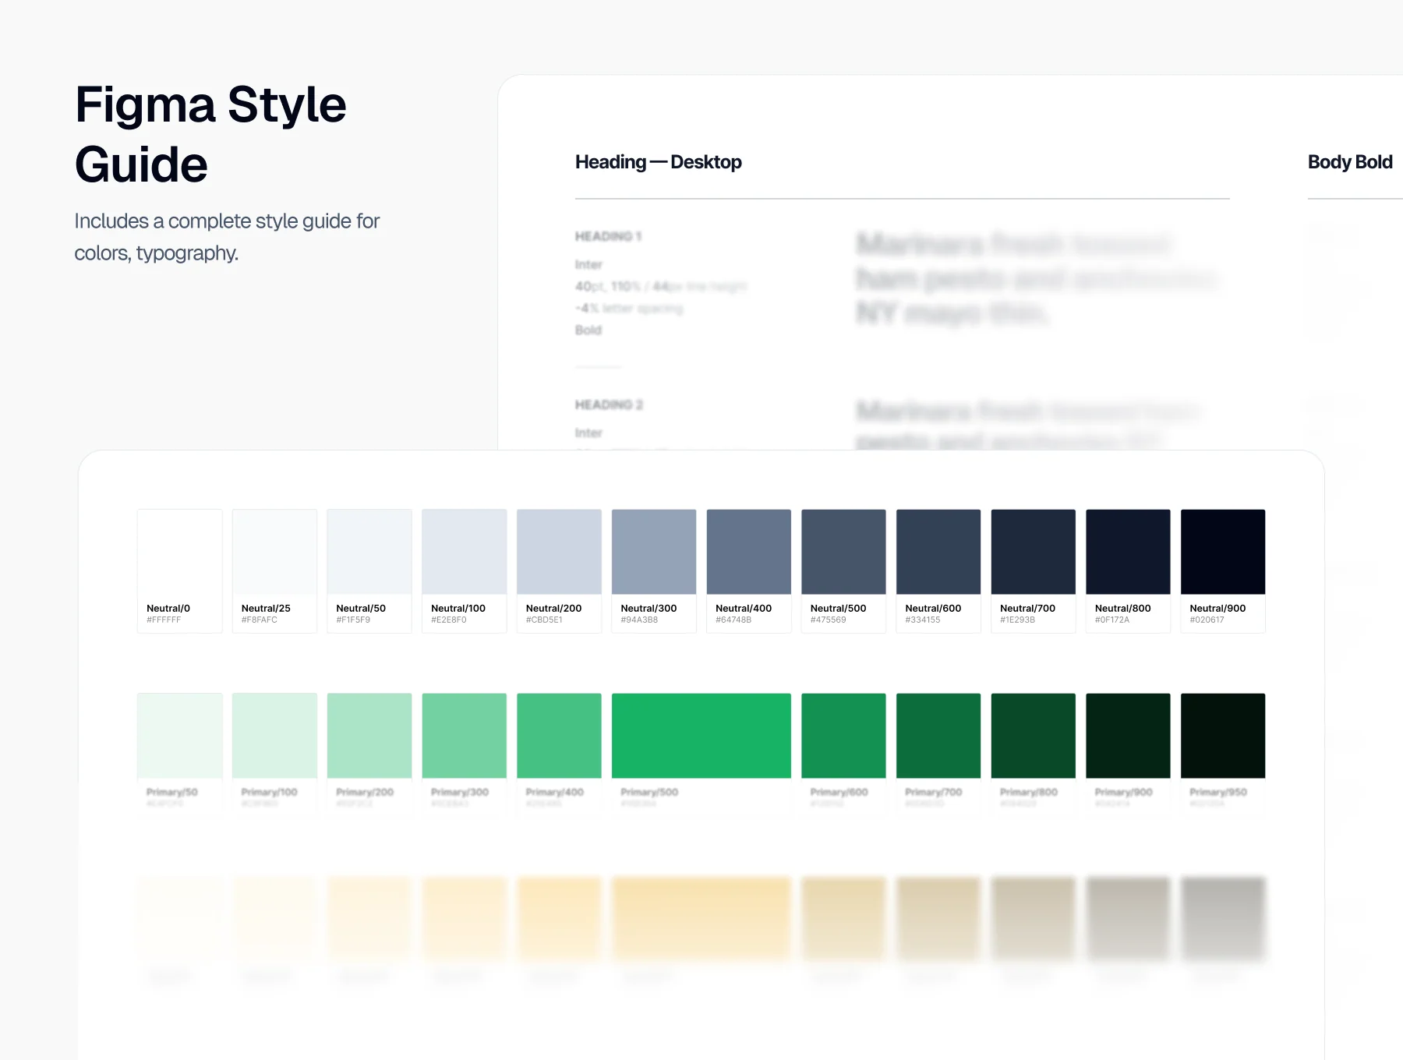Click the Neutral/500 color swatch
The width and height of the screenshot is (1403, 1060).
pos(843,552)
